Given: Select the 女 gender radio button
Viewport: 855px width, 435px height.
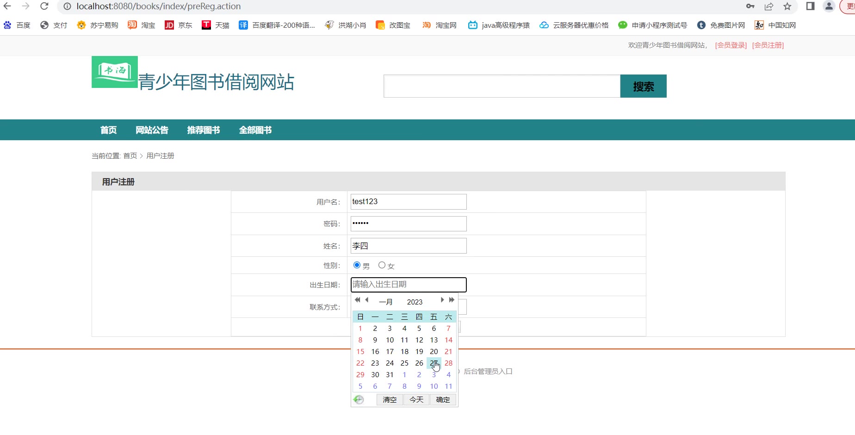Looking at the screenshot, I should tap(382, 265).
